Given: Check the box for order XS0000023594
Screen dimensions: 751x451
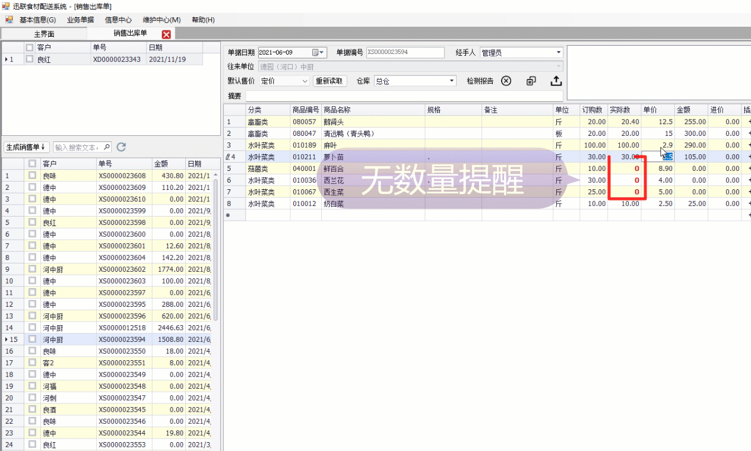Looking at the screenshot, I should tap(32, 339).
